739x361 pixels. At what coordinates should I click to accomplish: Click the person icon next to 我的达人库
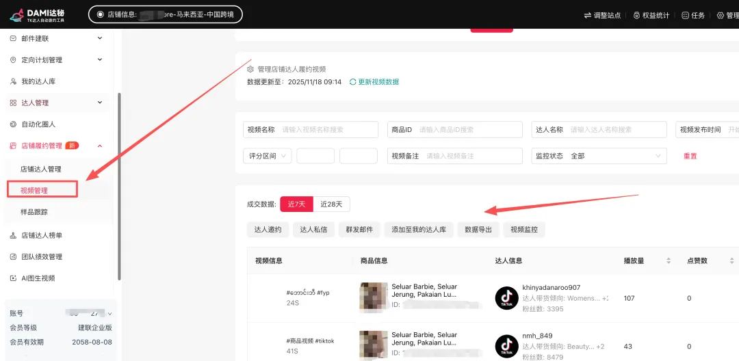tap(13, 81)
